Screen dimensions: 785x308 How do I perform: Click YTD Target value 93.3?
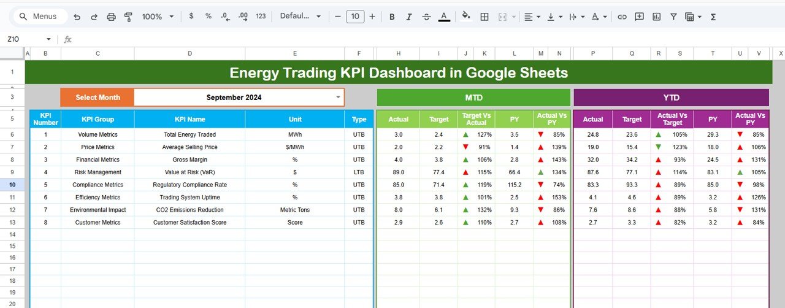(x=632, y=185)
